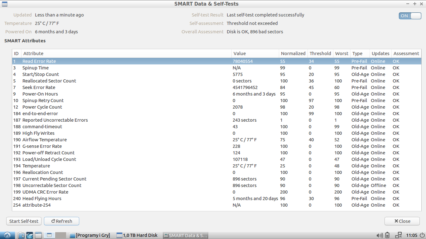Click the Offline updates cell
This screenshot has width=426, height=239.
coord(378,185)
